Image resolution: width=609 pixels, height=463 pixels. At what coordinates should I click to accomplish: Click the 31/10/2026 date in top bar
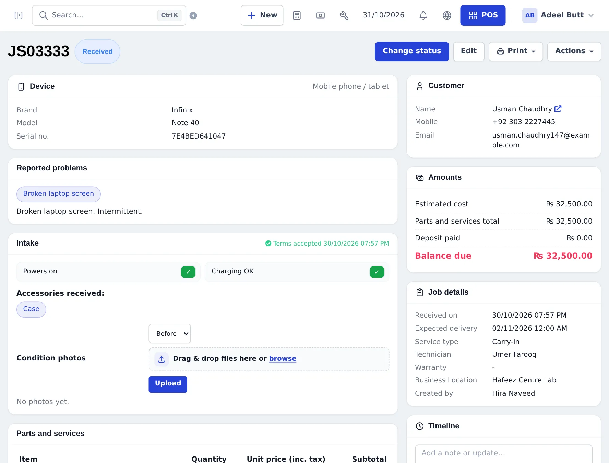coord(383,15)
